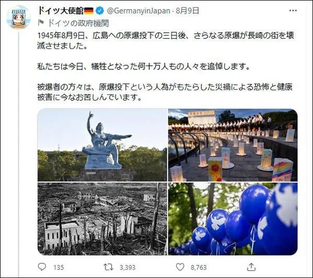View the black-and-white ruins photo
This screenshot has width=313, height=278.
[102, 219]
